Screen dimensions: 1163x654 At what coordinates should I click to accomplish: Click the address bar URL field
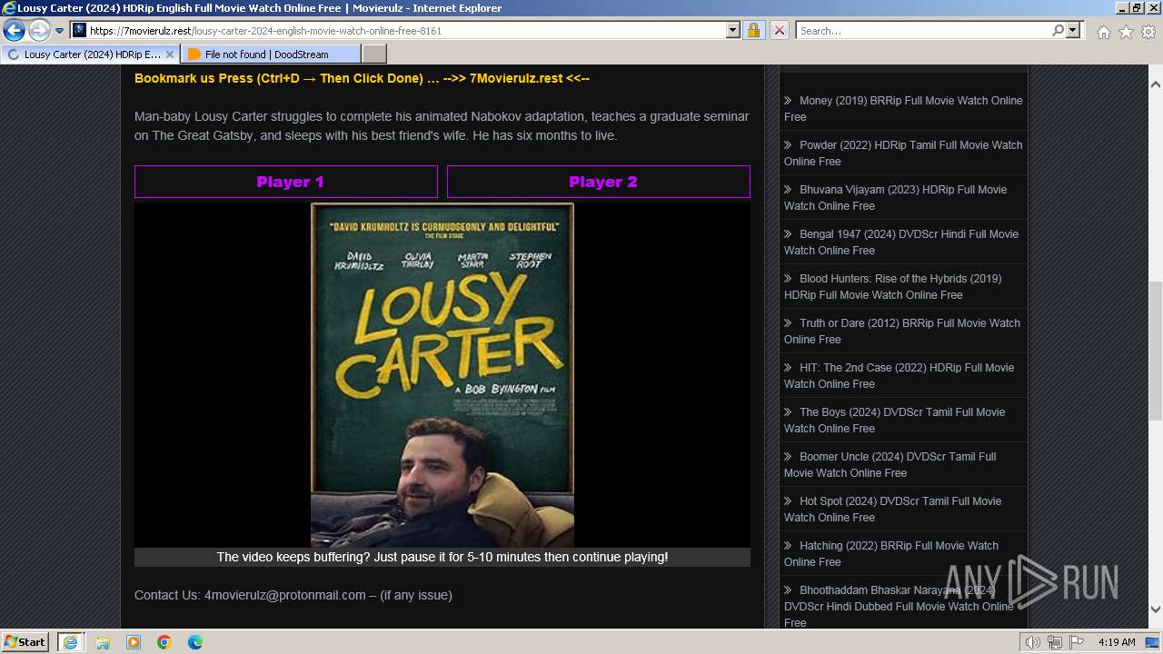[x=406, y=30]
